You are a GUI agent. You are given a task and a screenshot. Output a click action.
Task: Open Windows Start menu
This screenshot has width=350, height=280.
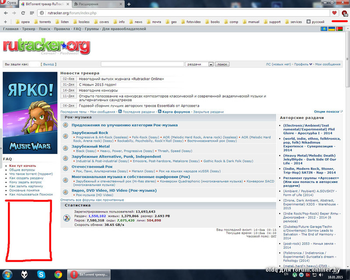point(7,274)
